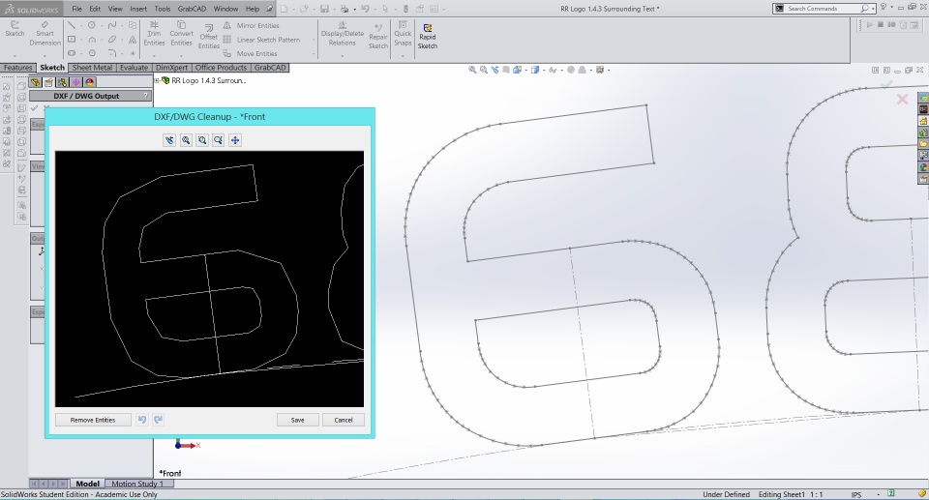Viewport: 929px width, 500px height.
Task: Click the Save toolbar icon
Action: (325, 9)
